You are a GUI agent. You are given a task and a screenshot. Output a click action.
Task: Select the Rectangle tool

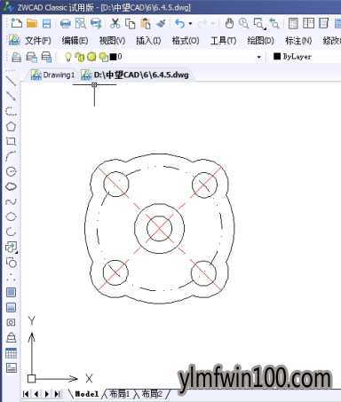click(x=11, y=141)
